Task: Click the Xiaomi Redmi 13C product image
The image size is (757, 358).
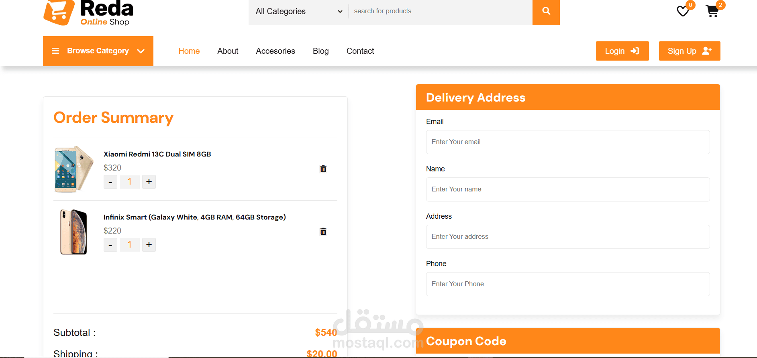Action: click(74, 169)
